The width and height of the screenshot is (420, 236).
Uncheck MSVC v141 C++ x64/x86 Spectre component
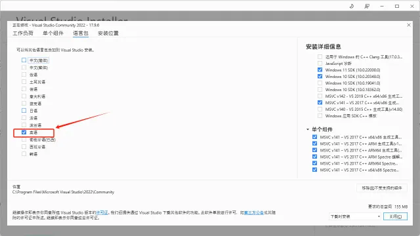point(315,170)
